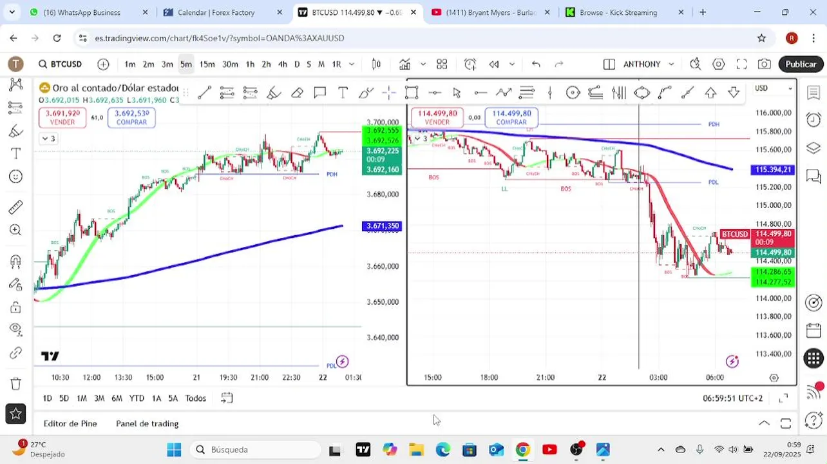The width and height of the screenshot is (827, 464).
Task: Open the ANTHONY layout name menu
Action: [642, 64]
